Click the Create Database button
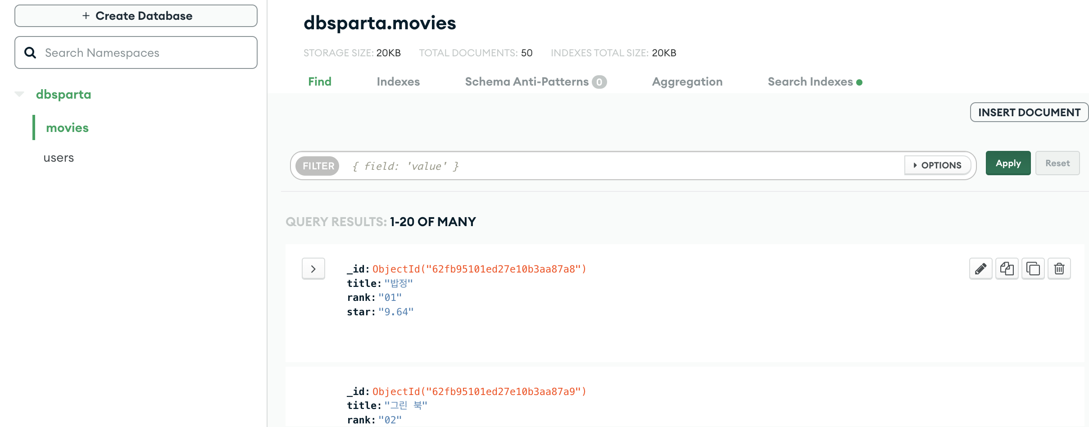This screenshot has height=427, width=1089. [136, 16]
